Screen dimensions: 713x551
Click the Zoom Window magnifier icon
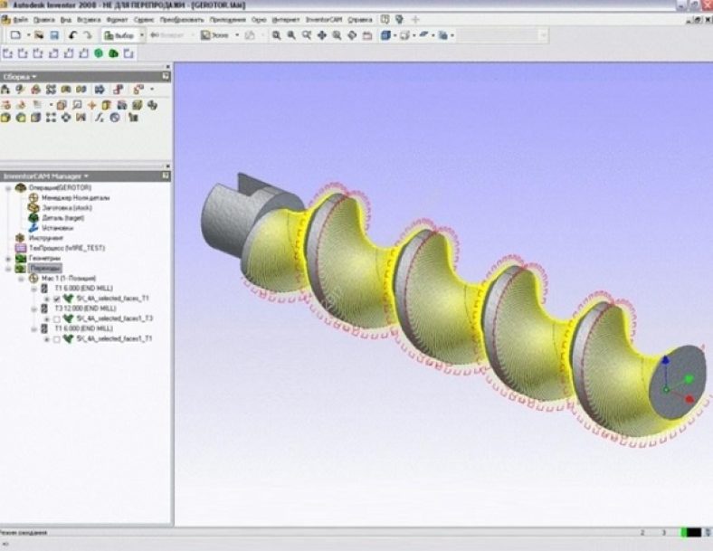[x=291, y=35]
